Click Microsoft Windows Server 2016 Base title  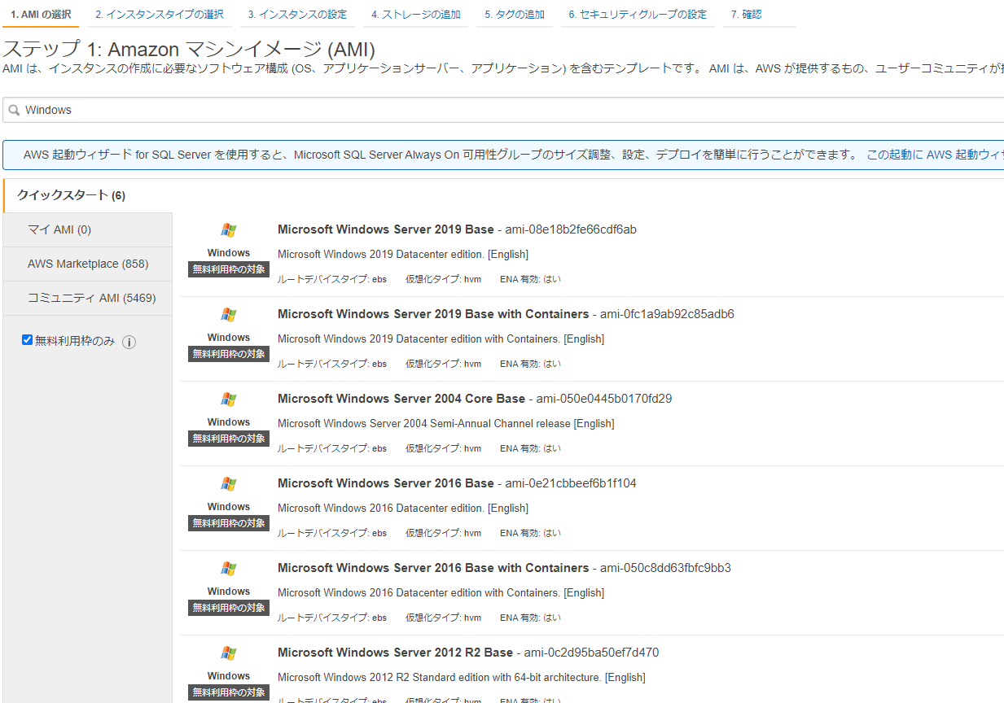click(386, 483)
